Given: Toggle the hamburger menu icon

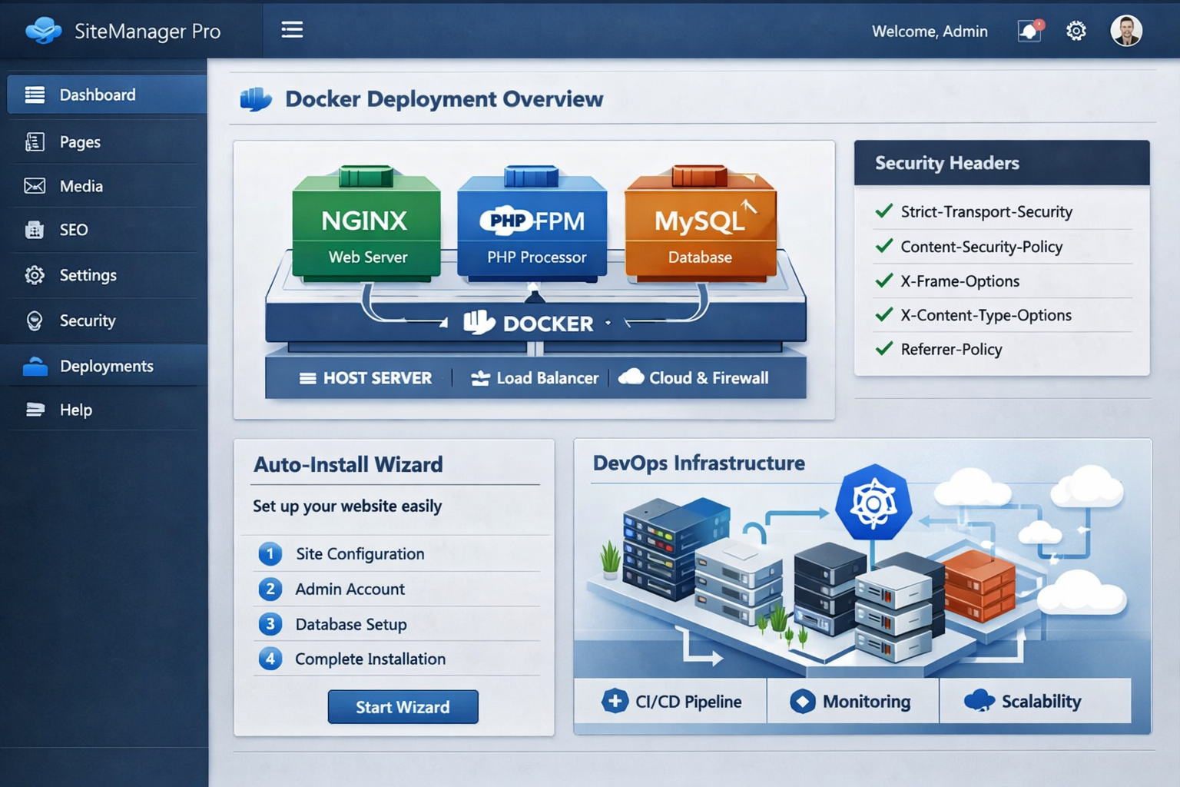Looking at the screenshot, I should click(x=292, y=30).
